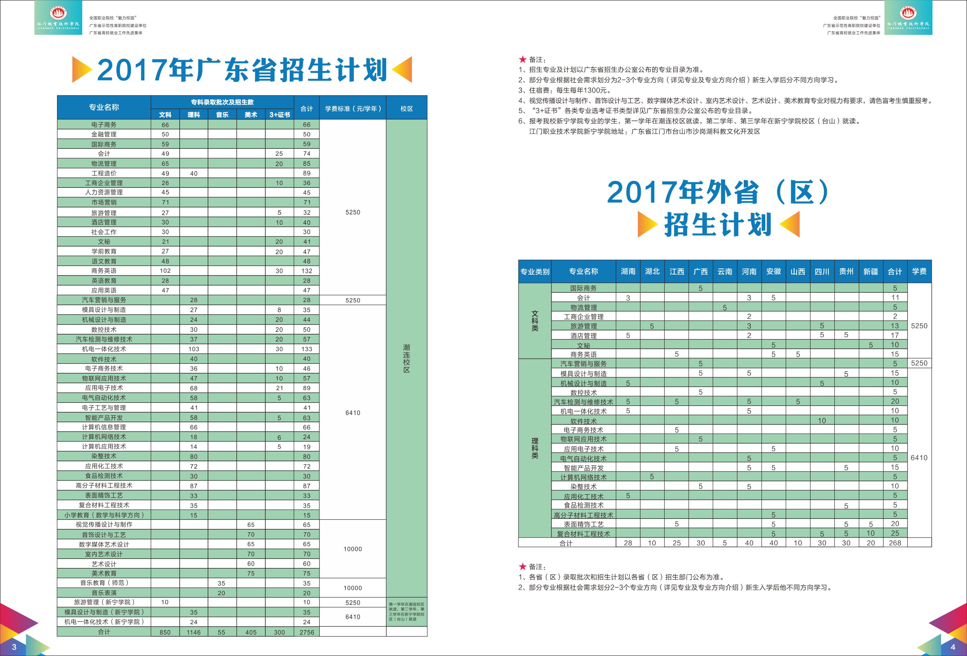
Task: Click the red star beside bottom 备注
Action: pos(523,567)
